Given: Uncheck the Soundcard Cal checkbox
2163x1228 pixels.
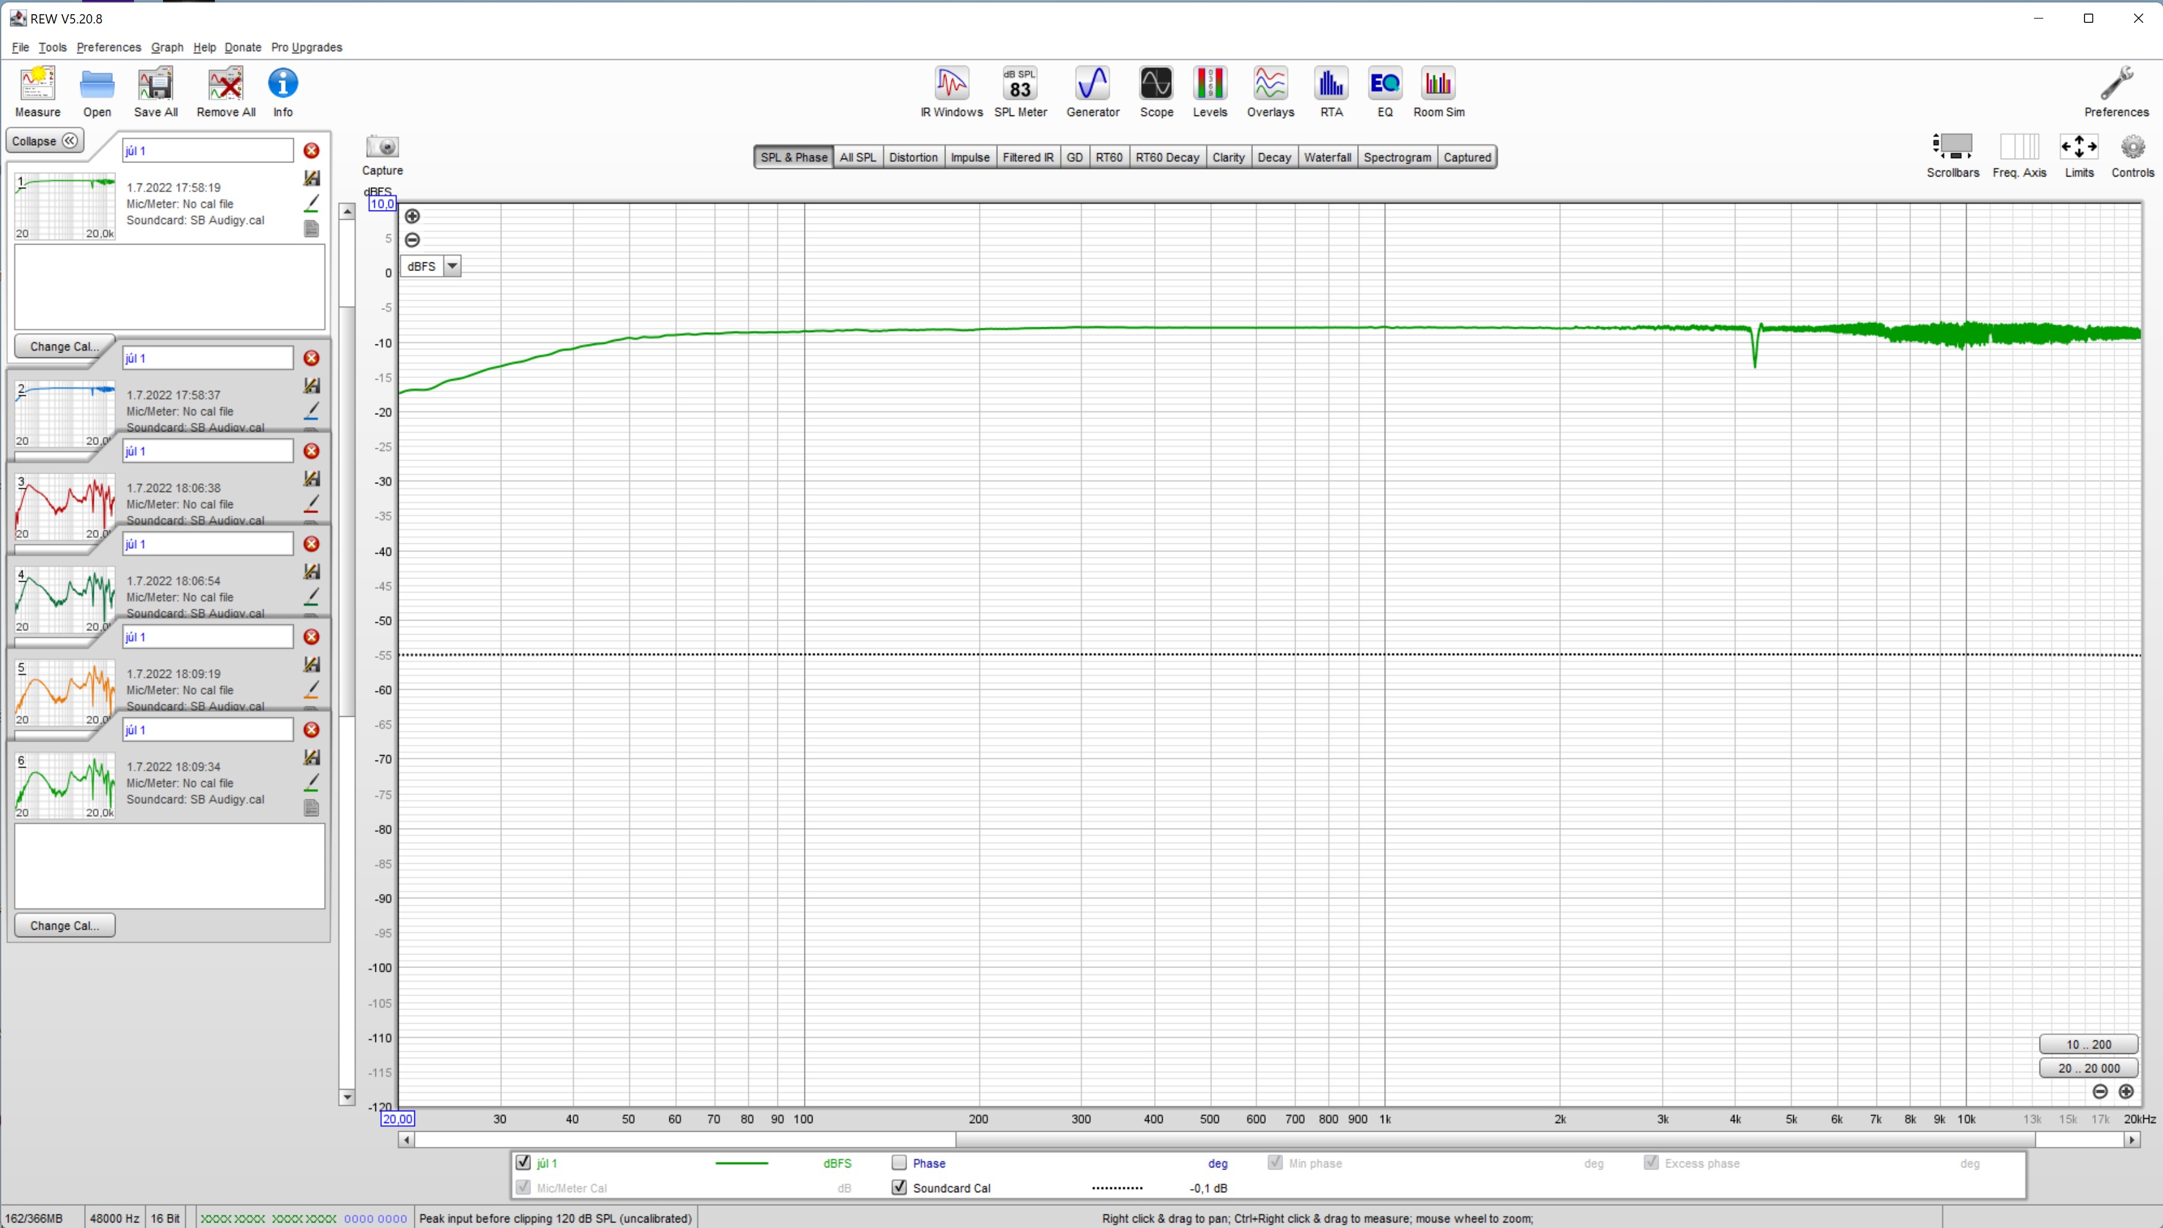Looking at the screenshot, I should tap(899, 1187).
